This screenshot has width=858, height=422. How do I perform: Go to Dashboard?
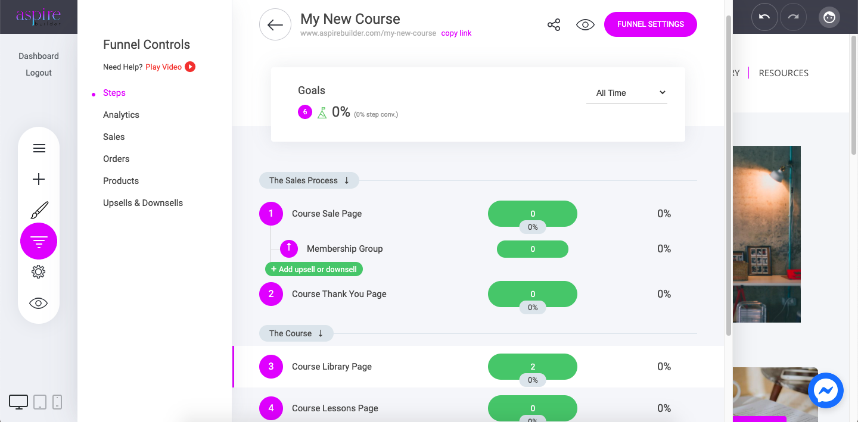39,56
